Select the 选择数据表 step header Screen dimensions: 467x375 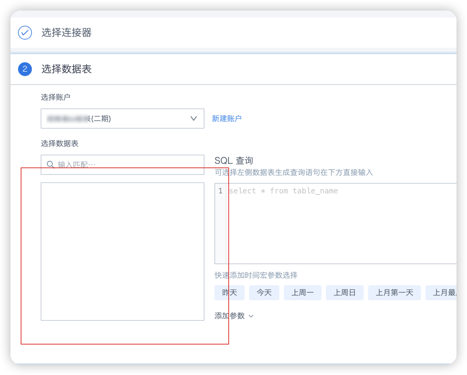coord(66,69)
